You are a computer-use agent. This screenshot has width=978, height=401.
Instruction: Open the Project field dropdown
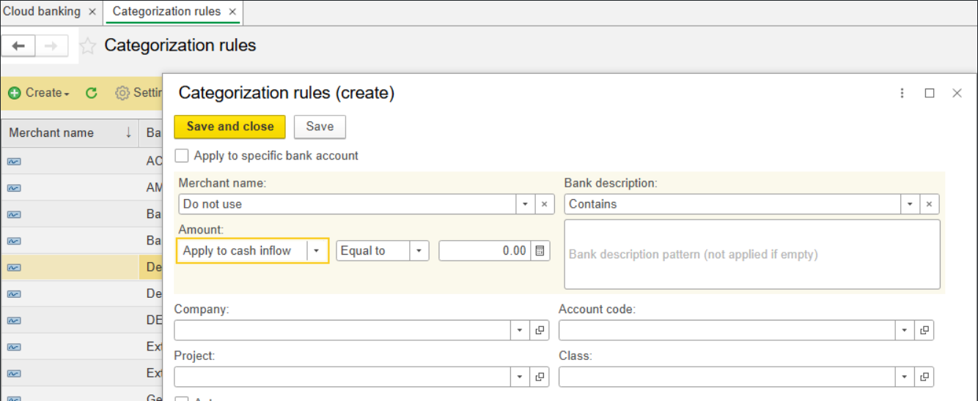coord(520,378)
